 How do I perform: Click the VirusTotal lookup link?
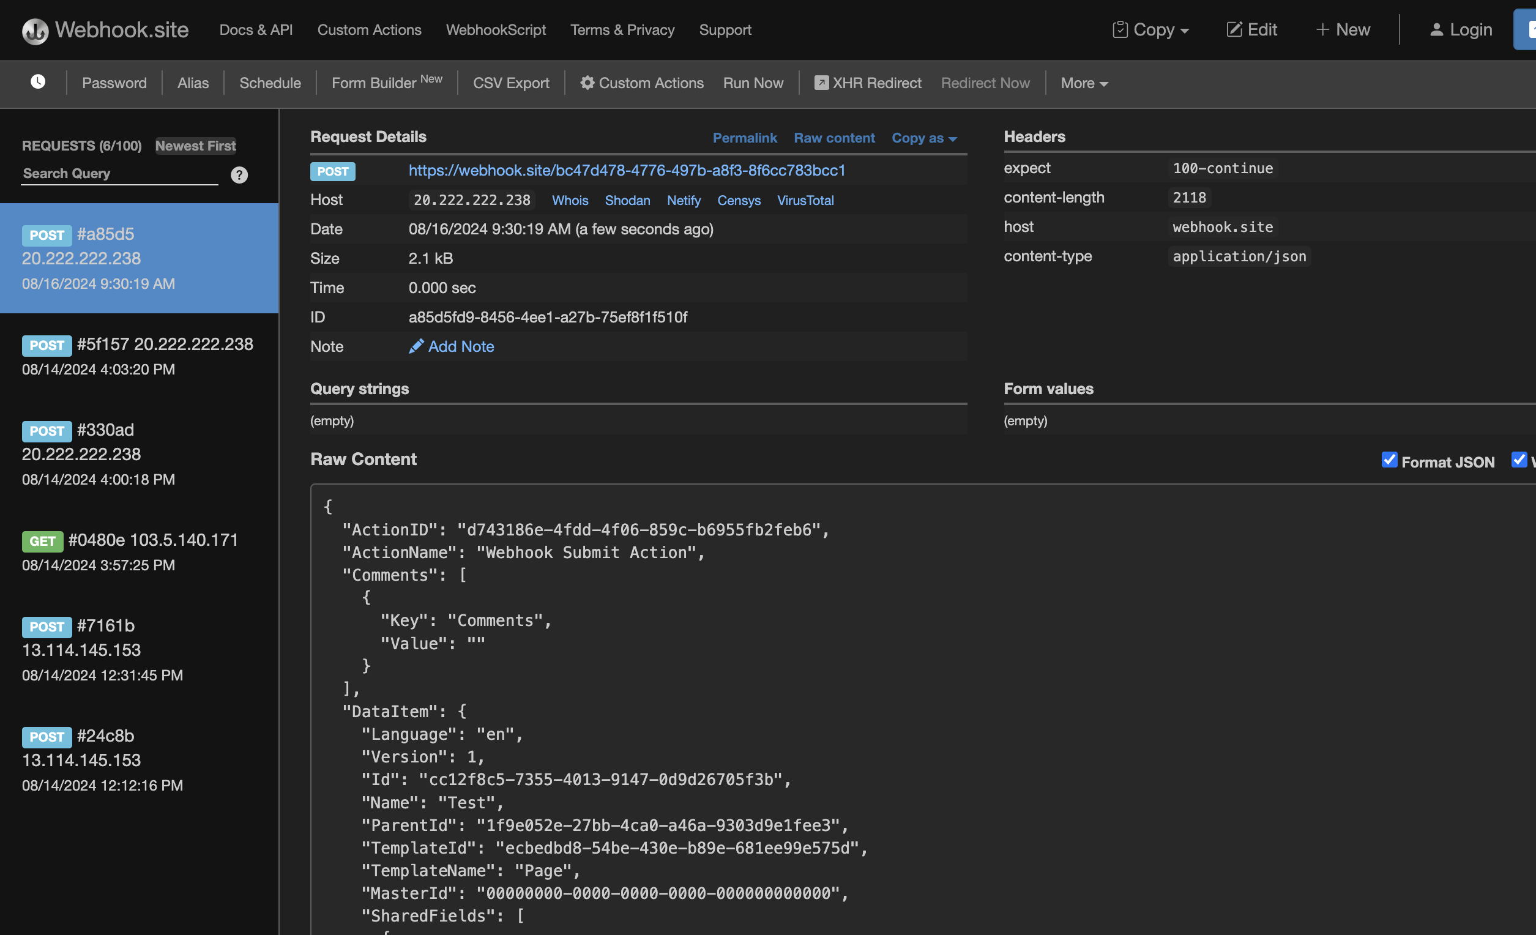[x=805, y=200]
